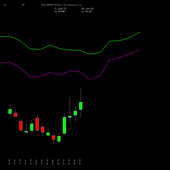The image size is (170, 170).
Task: Click the red candlestick for 23 Oct
Action: [53, 137]
